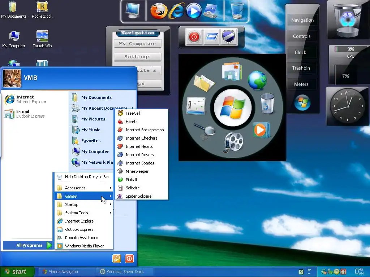Viewport: 370px width, 277px height.
Task: Open the orange play media icon in circular dock
Action: click(x=261, y=130)
